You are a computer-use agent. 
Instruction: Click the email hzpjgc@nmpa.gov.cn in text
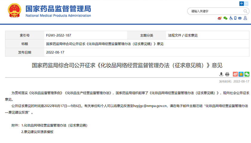pos(150,106)
